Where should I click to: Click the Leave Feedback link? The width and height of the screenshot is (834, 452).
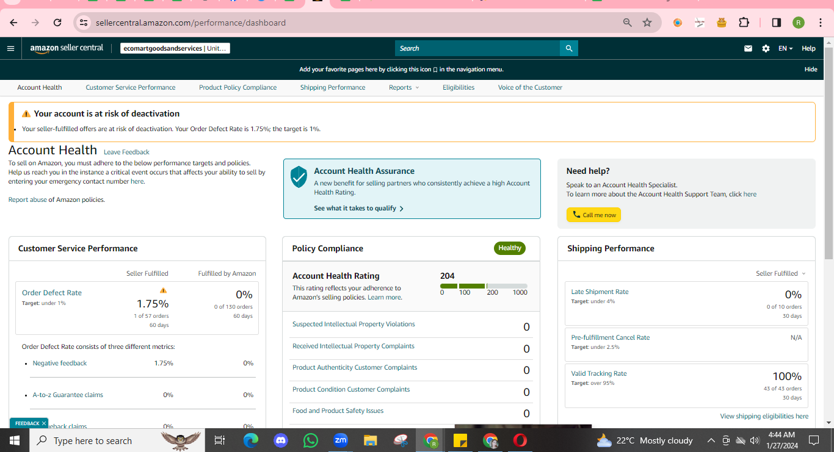coord(126,152)
